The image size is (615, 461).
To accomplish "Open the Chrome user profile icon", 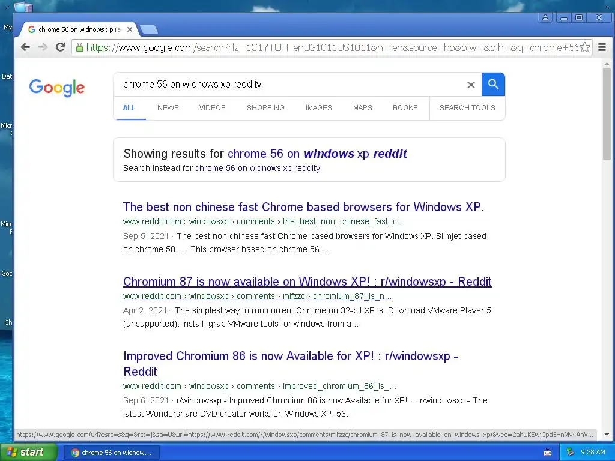I will coord(545,17).
